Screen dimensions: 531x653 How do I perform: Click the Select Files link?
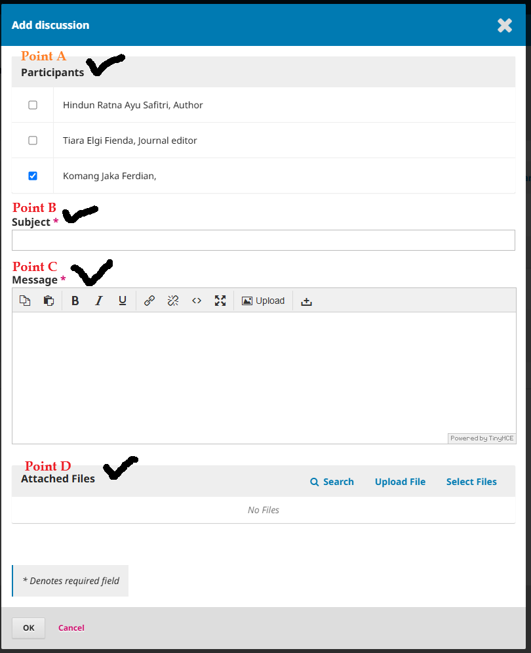point(471,482)
